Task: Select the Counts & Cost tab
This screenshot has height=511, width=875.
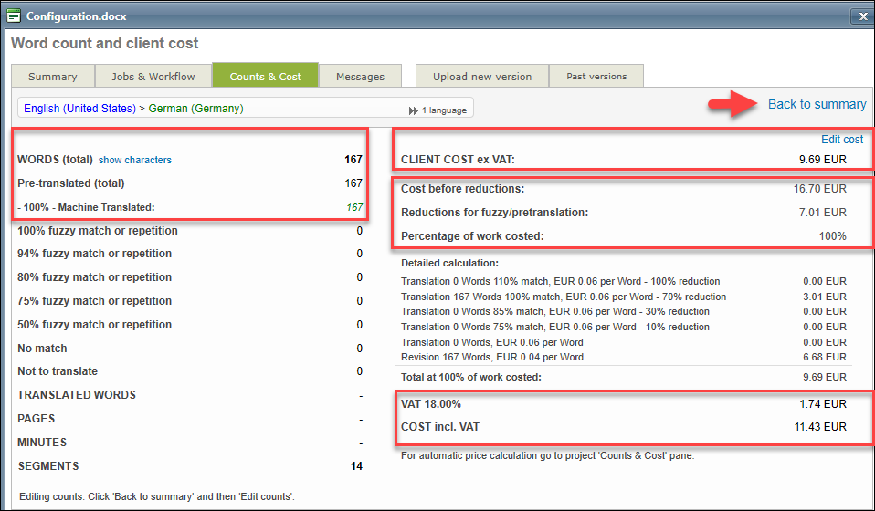Action: [x=265, y=77]
